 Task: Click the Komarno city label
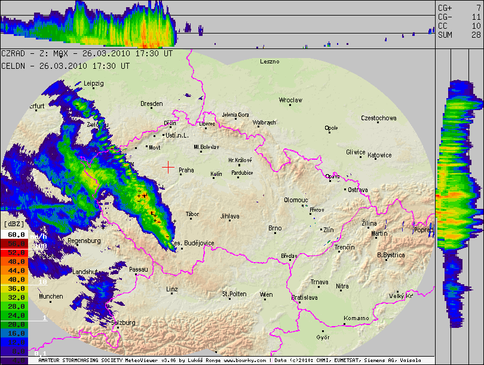pos(356,318)
